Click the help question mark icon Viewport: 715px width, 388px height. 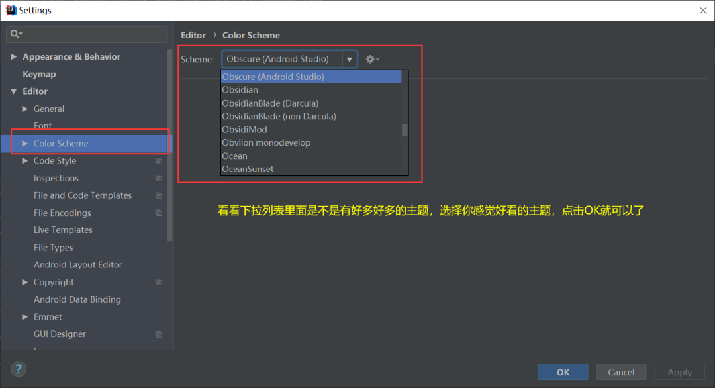point(19,369)
